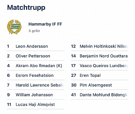Click shirt number 17
This screenshot has width=135, height=114.
[x=73, y=66]
